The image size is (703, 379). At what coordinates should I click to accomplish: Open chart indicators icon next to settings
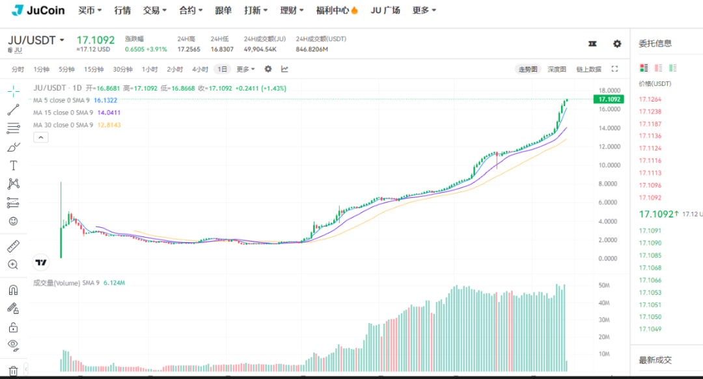(284, 69)
